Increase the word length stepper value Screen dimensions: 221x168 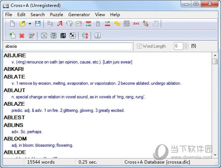click(x=186, y=45)
